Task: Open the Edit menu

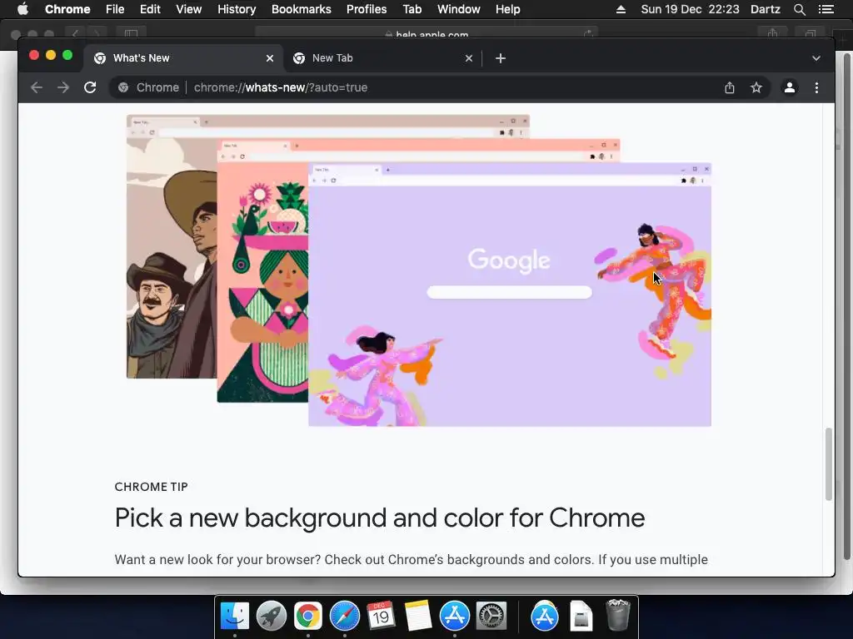Action: 150,9
